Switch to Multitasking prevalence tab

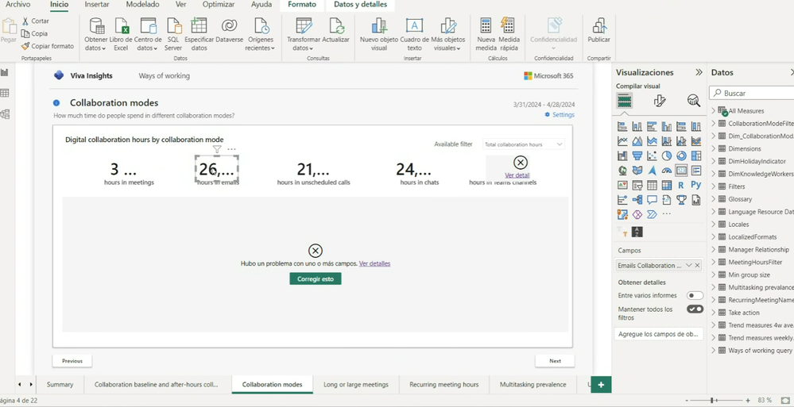(x=533, y=384)
